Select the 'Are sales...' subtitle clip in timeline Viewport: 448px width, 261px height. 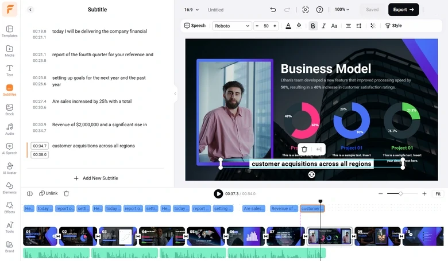(x=254, y=209)
